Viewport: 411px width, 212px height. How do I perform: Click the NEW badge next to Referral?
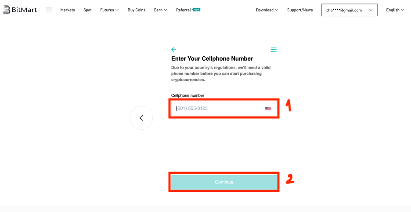(196, 10)
